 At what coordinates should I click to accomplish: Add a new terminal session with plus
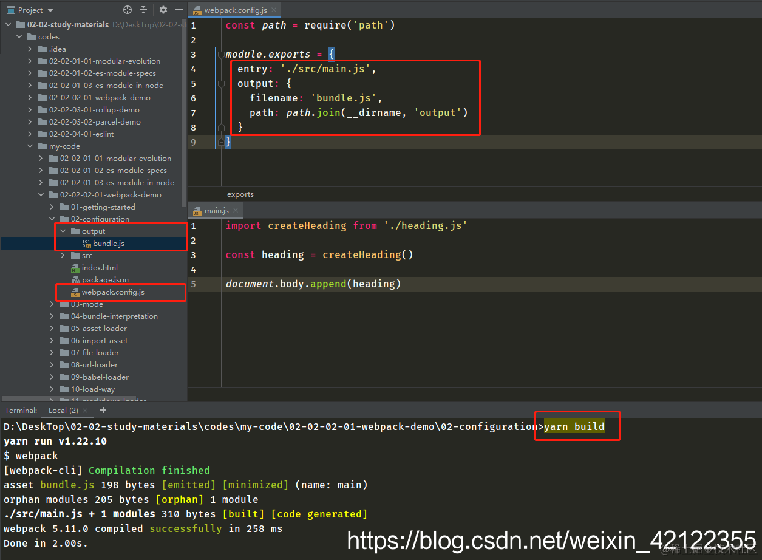[103, 410]
